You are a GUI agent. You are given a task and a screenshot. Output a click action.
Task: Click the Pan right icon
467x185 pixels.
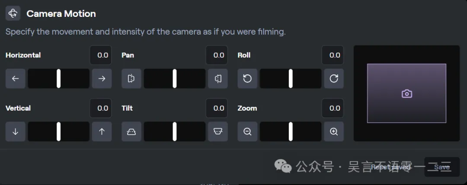(218, 79)
